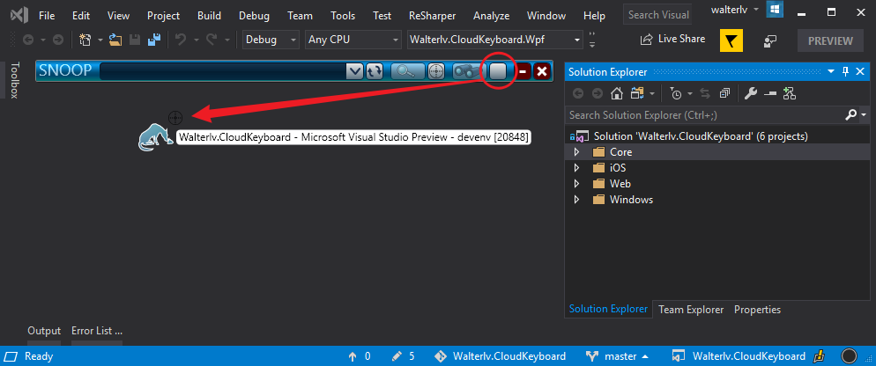Image resolution: width=876 pixels, height=366 pixels.
Task: Click the Windows logo account icon
Action: pos(775,10)
